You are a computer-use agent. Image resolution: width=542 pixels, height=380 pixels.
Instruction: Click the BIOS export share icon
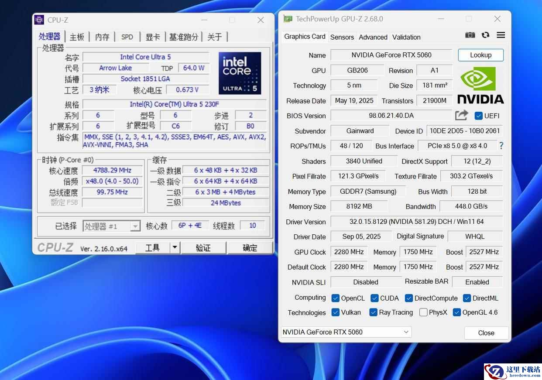point(461,115)
